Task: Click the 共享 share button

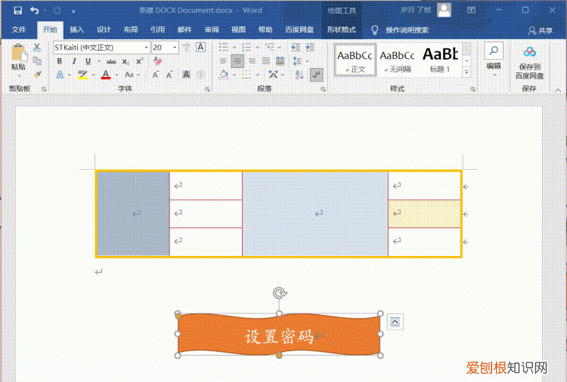Action: pyautogui.click(x=541, y=31)
